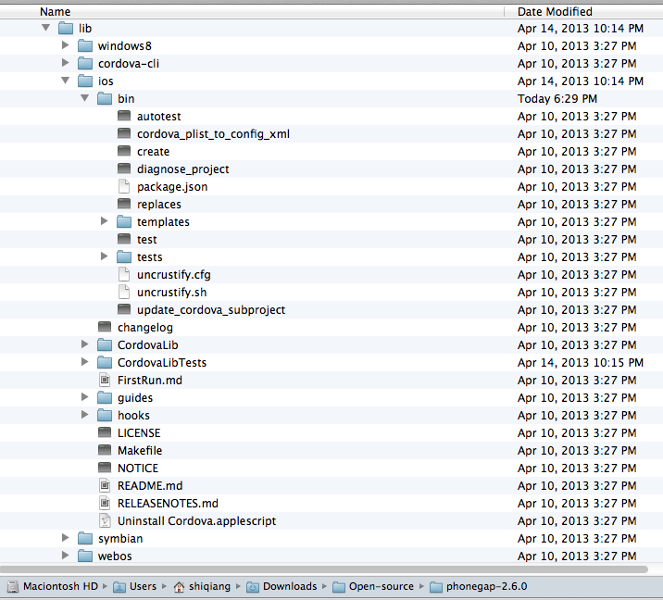Go to Maciontosh HD in path bar
This screenshot has height=600, width=663.
53,586
